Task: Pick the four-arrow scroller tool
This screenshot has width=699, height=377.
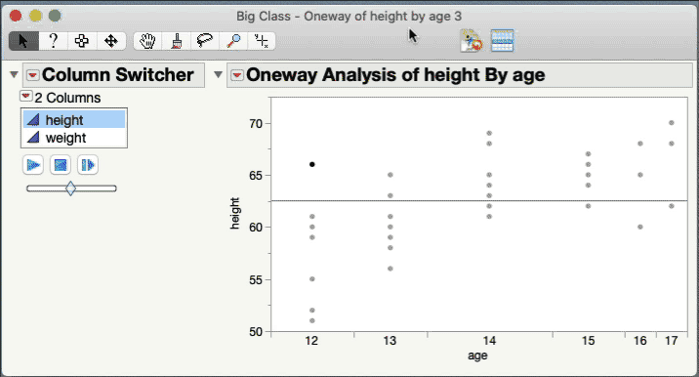Action: [x=111, y=41]
